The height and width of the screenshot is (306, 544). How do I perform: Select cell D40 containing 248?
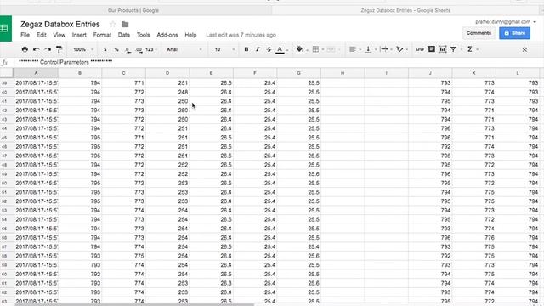coord(167,92)
